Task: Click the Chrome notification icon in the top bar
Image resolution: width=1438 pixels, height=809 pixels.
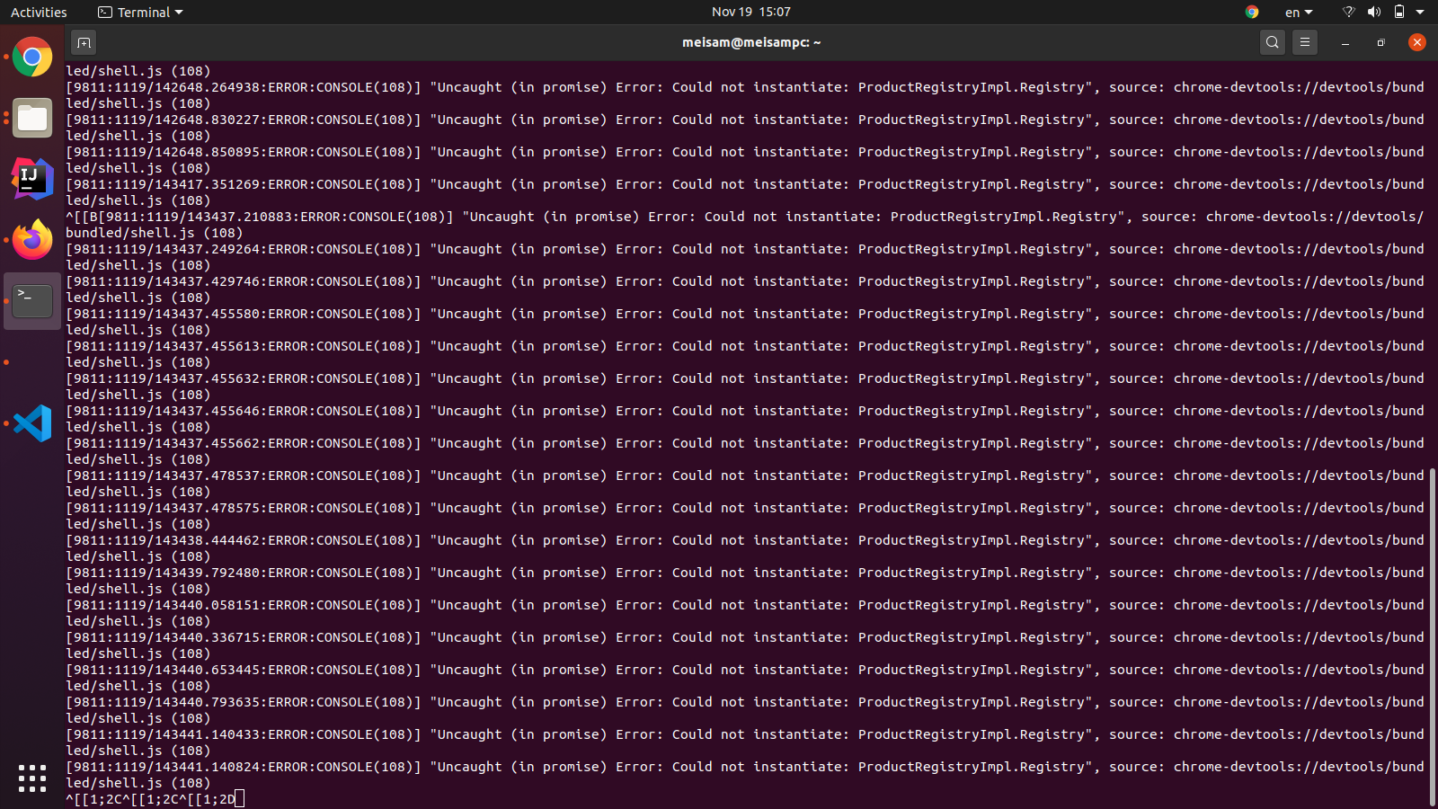Action: pos(1252,12)
